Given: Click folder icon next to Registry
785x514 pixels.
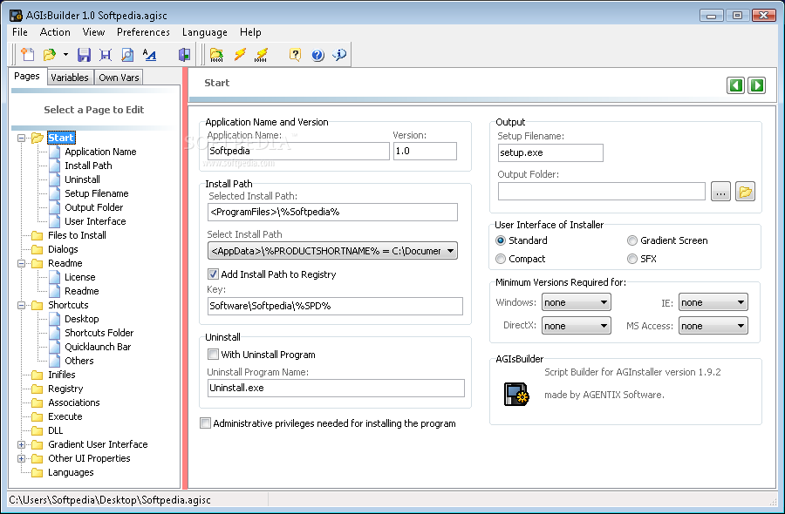Looking at the screenshot, I should [x=37, y=389].
